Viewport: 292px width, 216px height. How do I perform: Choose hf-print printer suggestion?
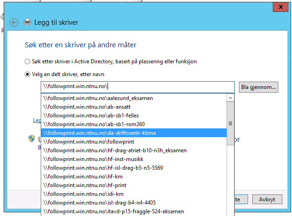[x=134, y=185]
